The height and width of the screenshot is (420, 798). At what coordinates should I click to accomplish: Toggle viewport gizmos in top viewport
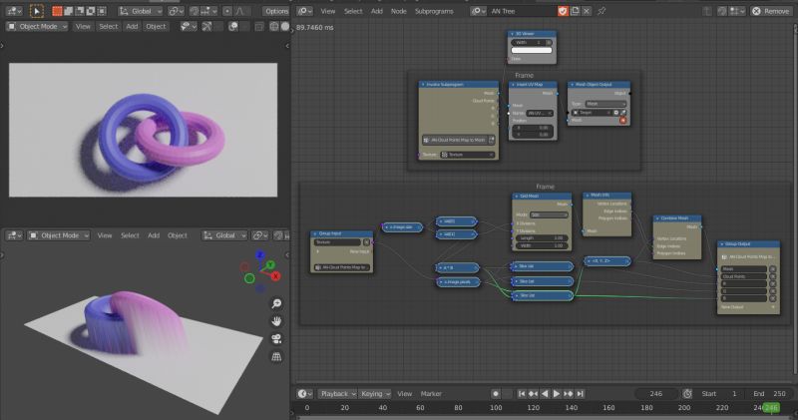coord(206,27)
